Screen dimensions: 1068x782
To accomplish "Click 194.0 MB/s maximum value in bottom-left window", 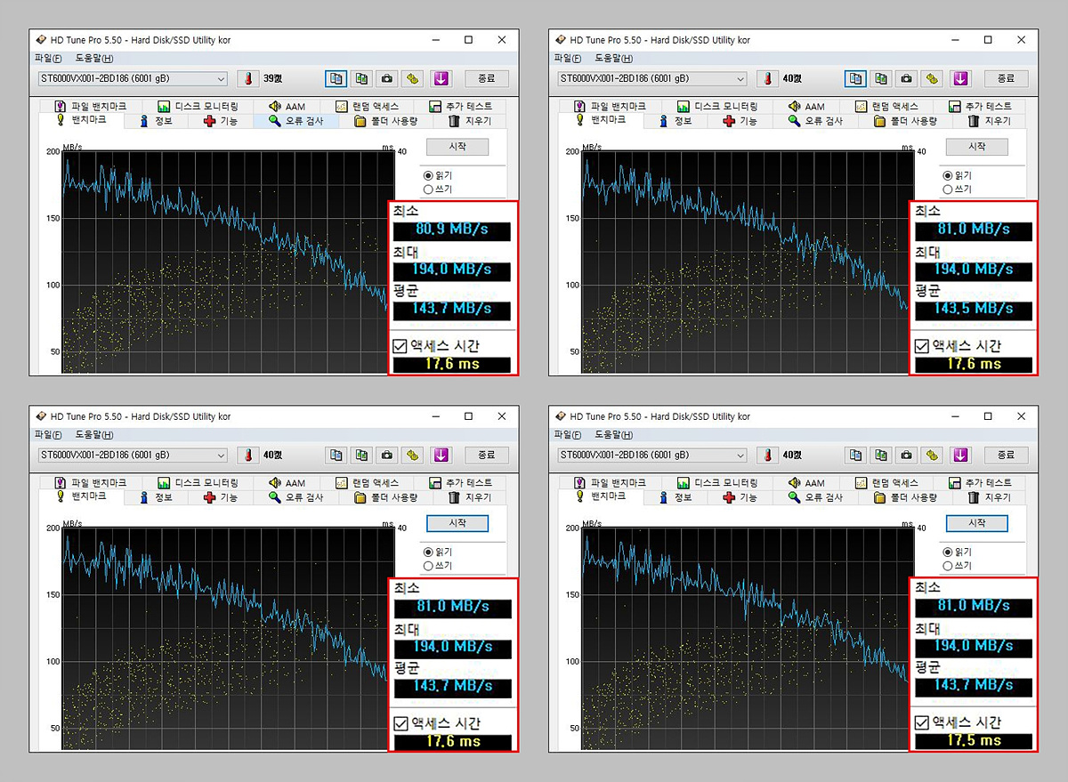I will [452, 647].
